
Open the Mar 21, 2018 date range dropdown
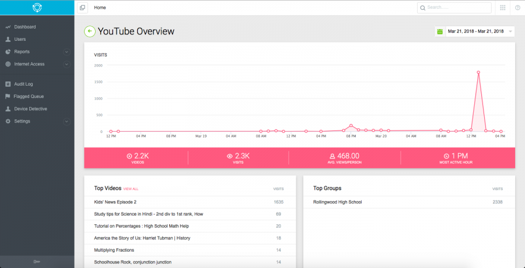point(475,31)
